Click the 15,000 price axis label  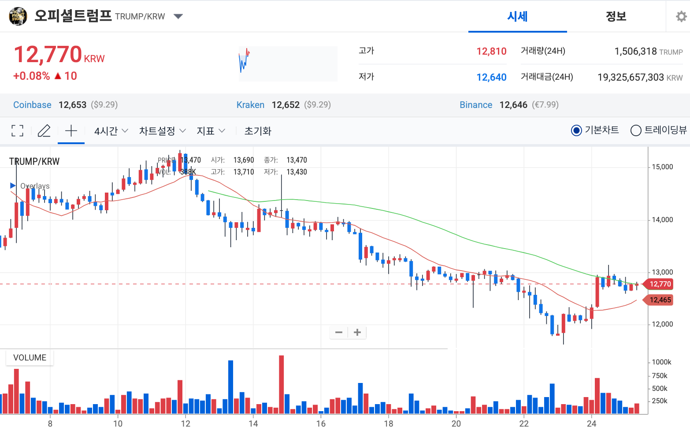coord(662,167)
